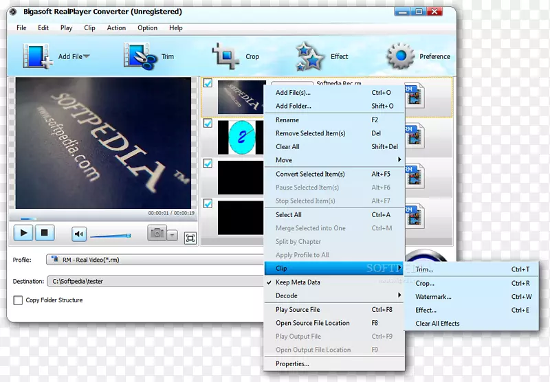Open the Effect tool with star icon
This screenshot has height=382, width=550.
[x=310, y=56]
